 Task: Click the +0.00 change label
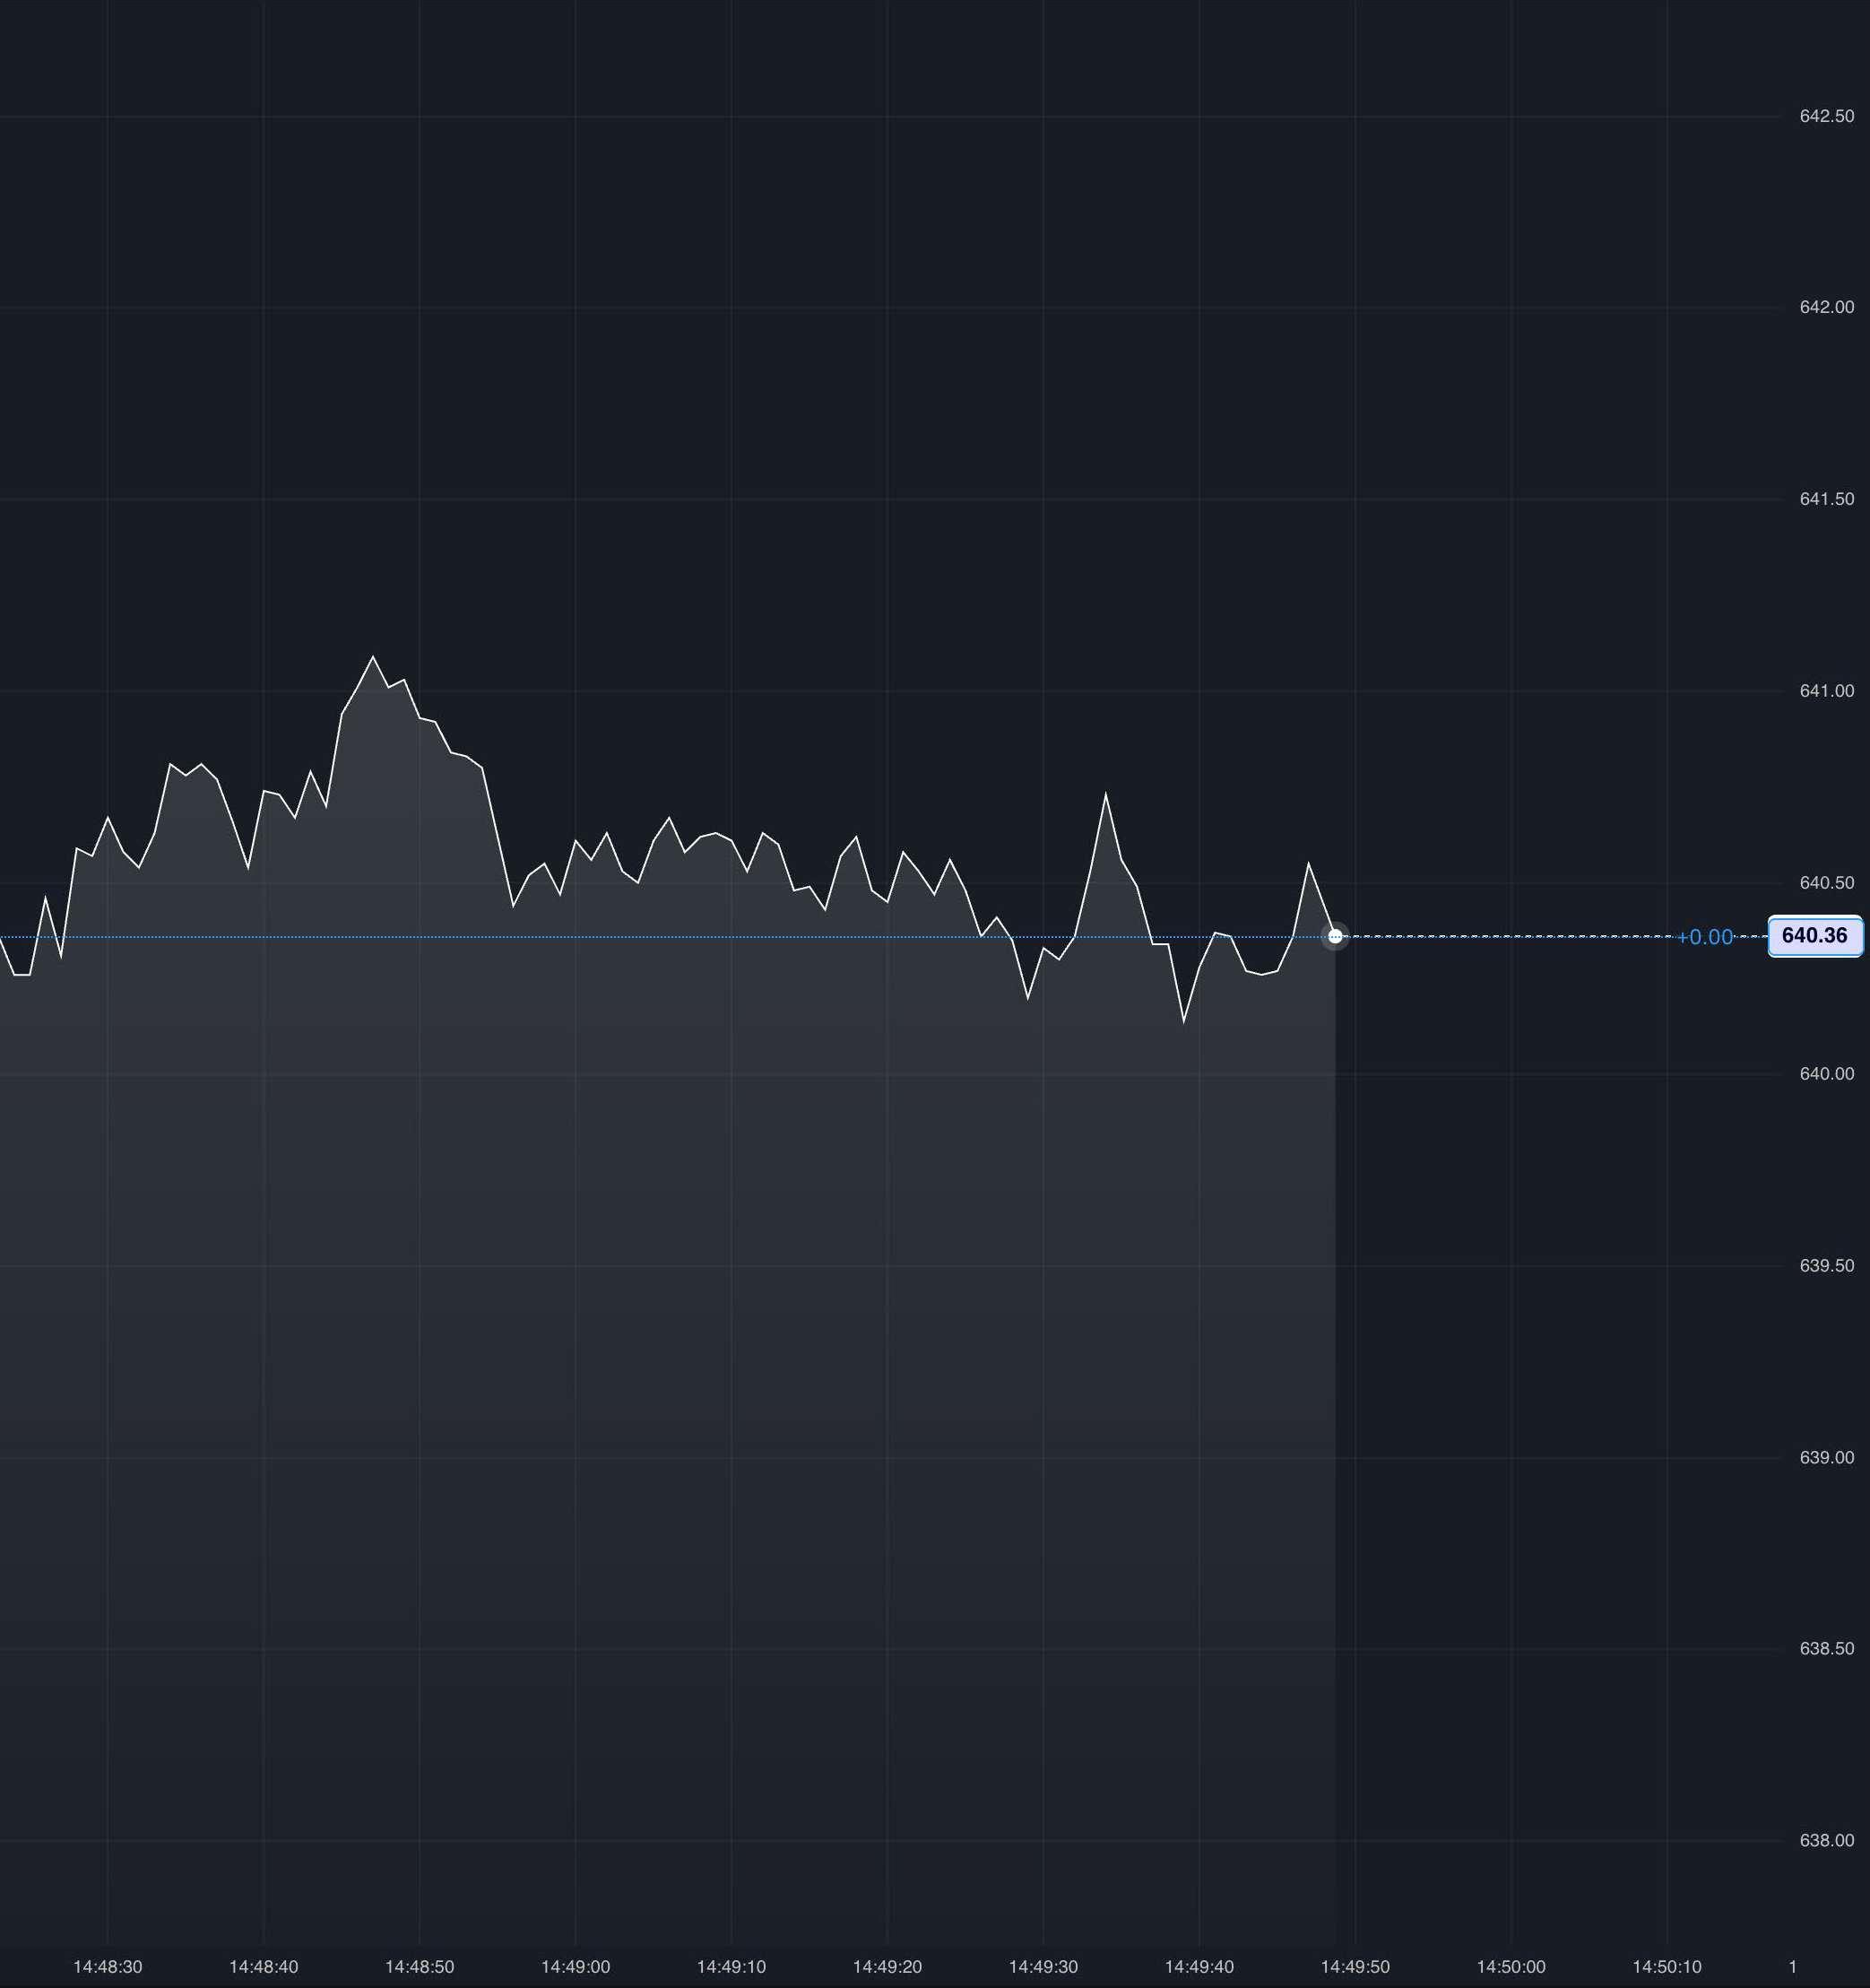tap(1704, 937)
